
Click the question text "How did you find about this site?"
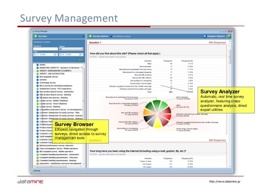pyautogui.click(x=125, y=54)
